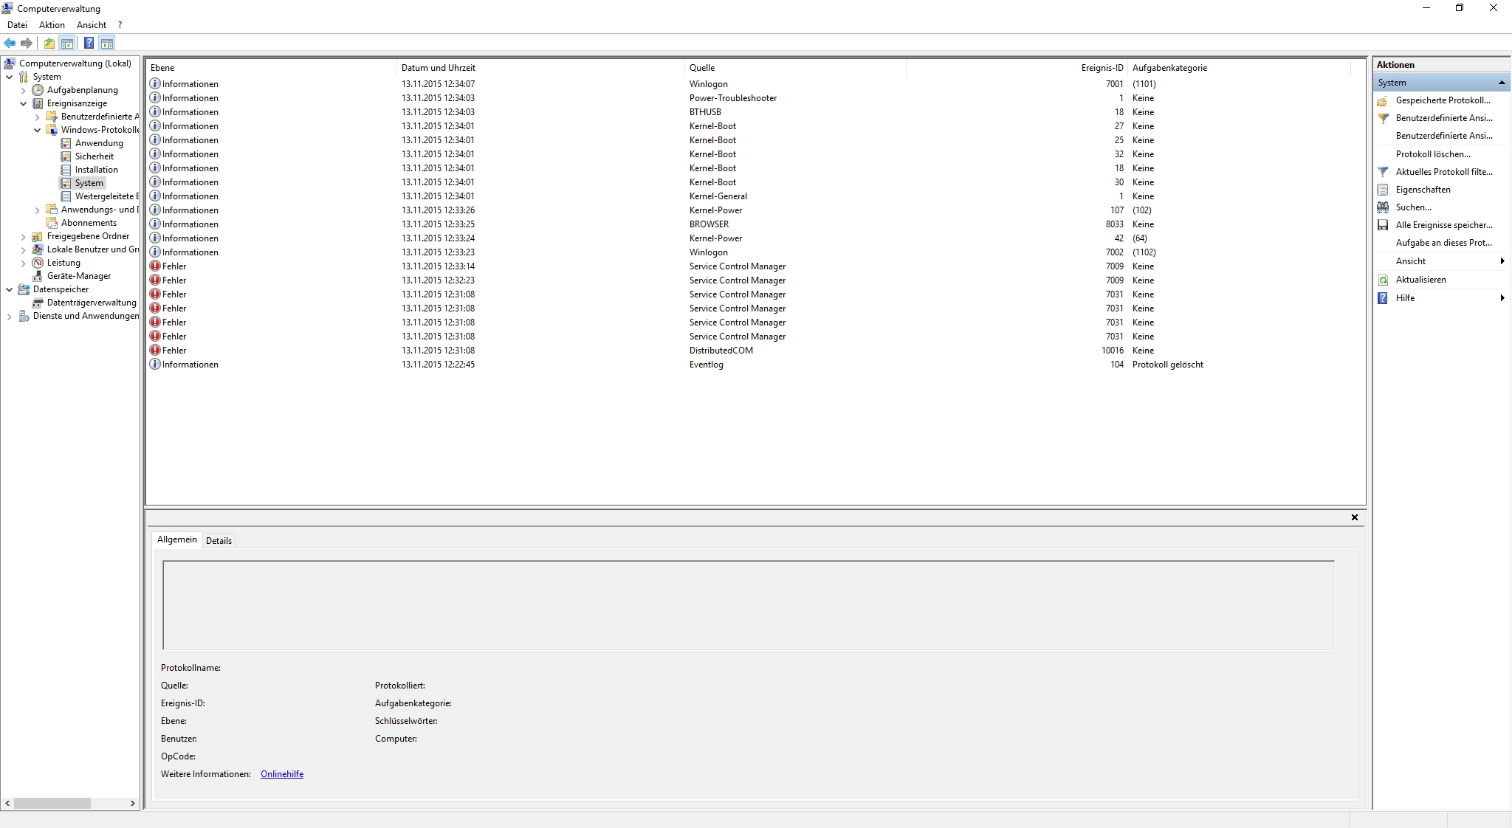Image resolution: width=1512 pixels, height=828 pixels.
Task: Click Protokoll löschen... action
Action: click(1432, 154)
